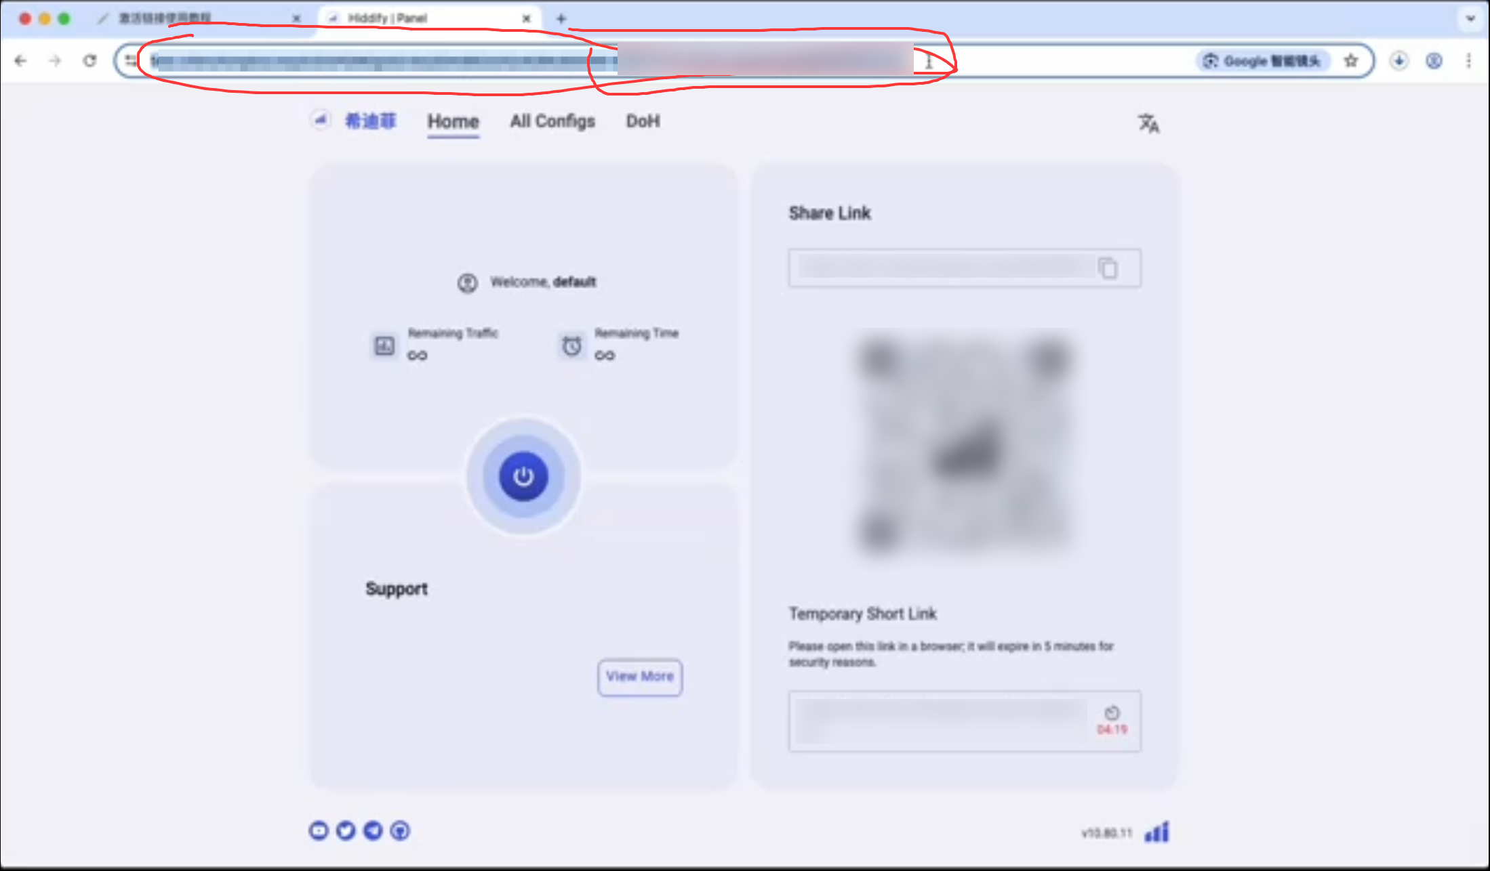The height and width of the screenshot is (871, 1490).
Task: Click the Temporary Short Link field
Action: pyautogui.click(x=965, y=721)
